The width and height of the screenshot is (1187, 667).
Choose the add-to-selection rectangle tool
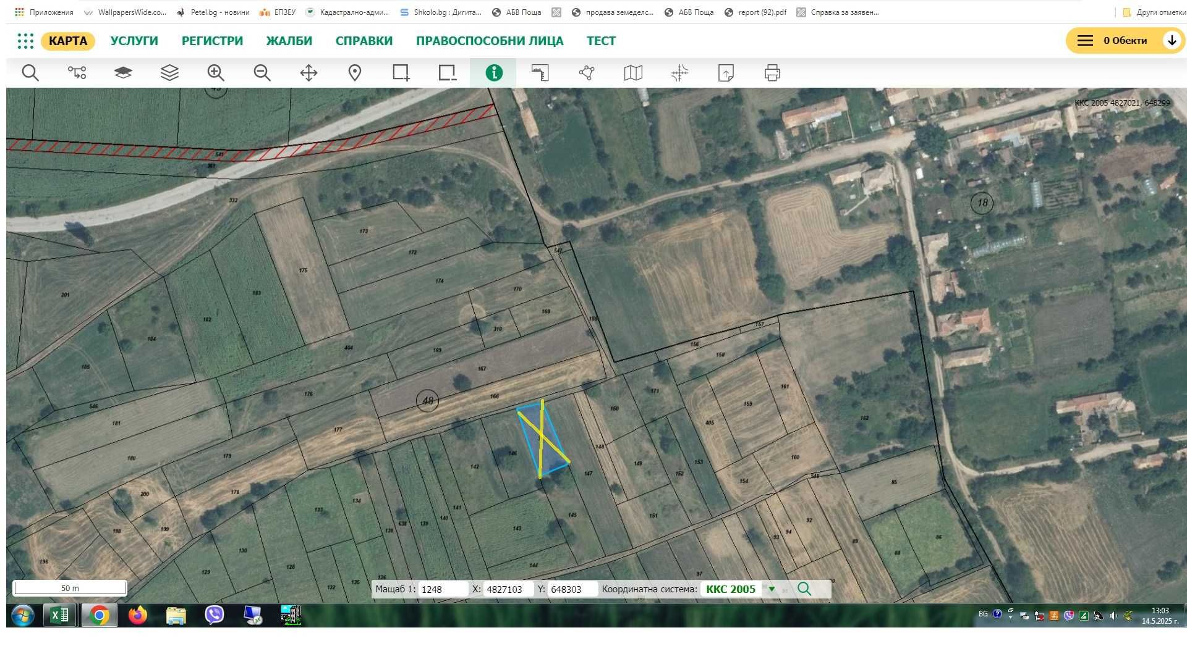(x=401, y=73)
